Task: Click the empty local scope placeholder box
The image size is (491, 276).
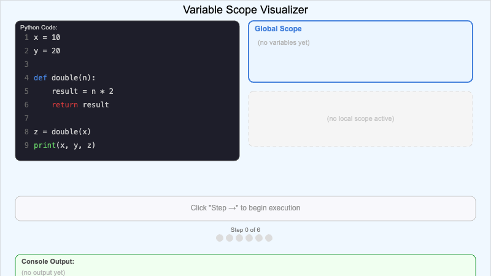Action: click(360, 118)
